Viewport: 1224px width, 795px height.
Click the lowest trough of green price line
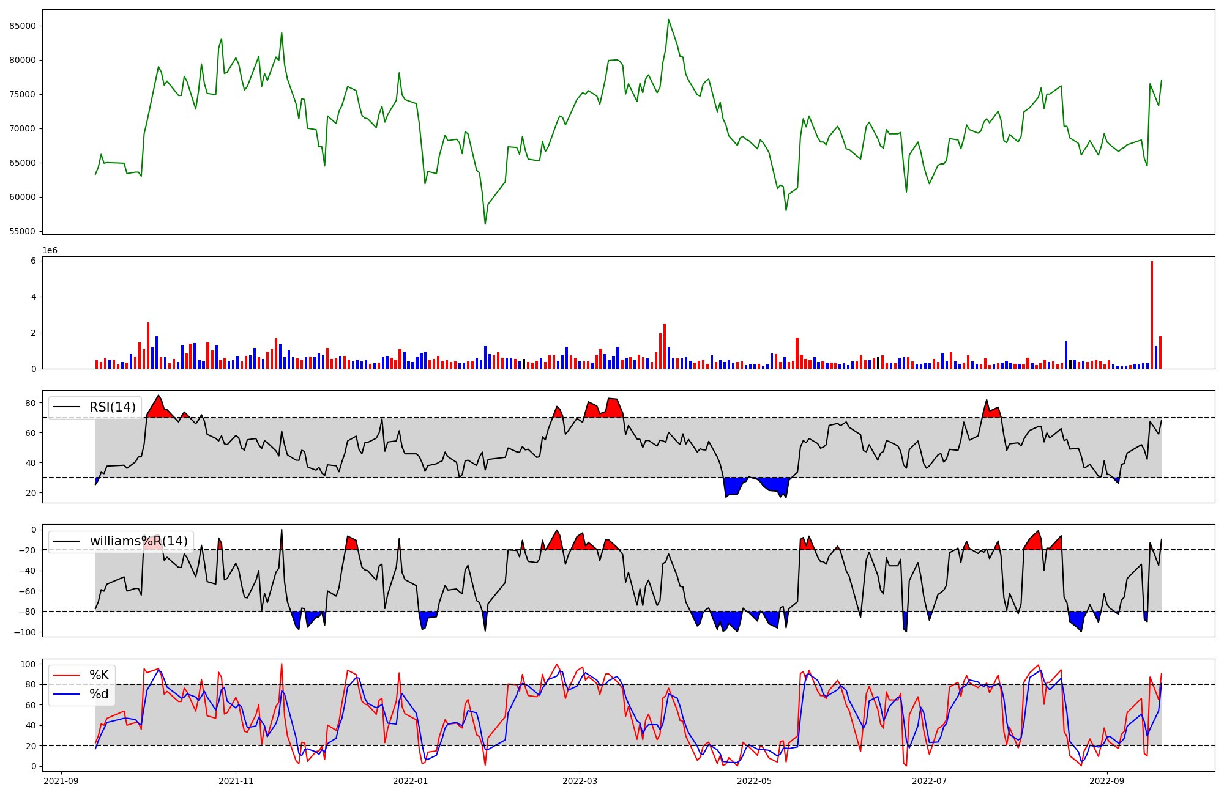(485, 224)
